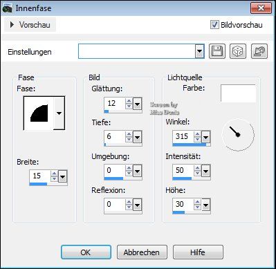276x269 pixels.
Task: Open the Fase bevel shape dropdown
Action: 59,113
